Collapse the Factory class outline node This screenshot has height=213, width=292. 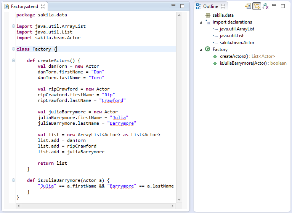pos(201,49)
